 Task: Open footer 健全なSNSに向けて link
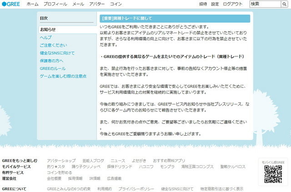coord(177,189)
